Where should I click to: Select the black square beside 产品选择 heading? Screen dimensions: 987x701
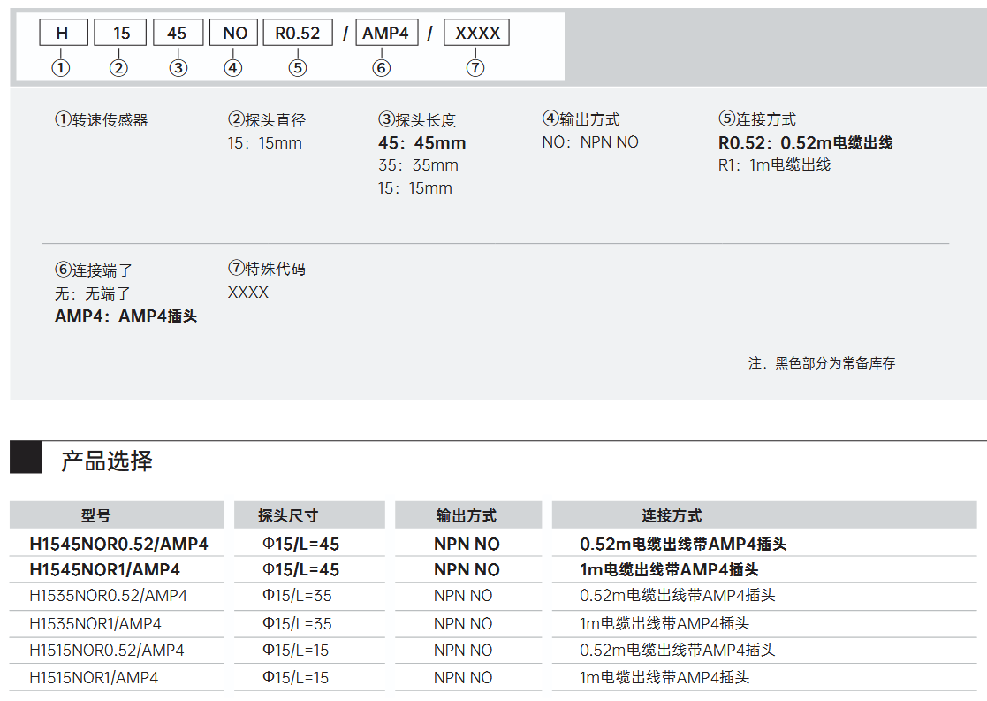pyautogui.click(x=27, y=458)
